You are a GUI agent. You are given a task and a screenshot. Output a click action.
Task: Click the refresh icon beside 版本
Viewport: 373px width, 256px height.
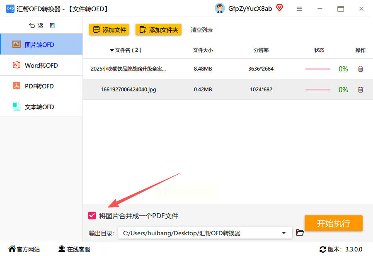pos(323,249)
